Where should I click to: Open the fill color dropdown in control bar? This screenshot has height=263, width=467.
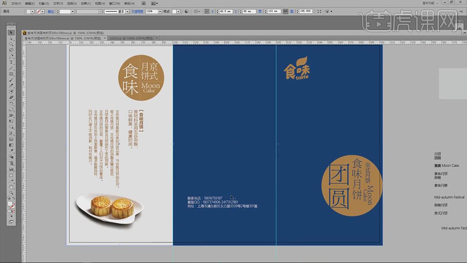(x=33, y=11)
